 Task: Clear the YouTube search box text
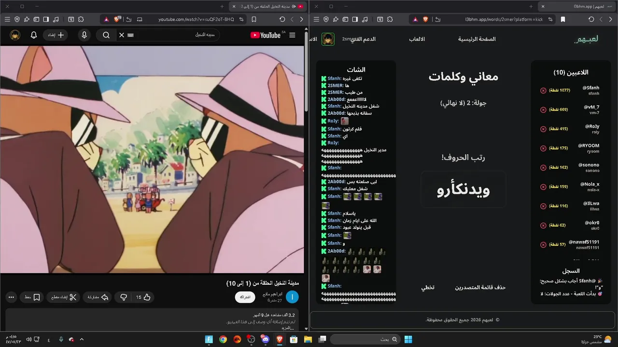[122, 35]
